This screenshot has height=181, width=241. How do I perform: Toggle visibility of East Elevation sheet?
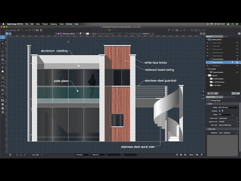click(x=207, y=56)
